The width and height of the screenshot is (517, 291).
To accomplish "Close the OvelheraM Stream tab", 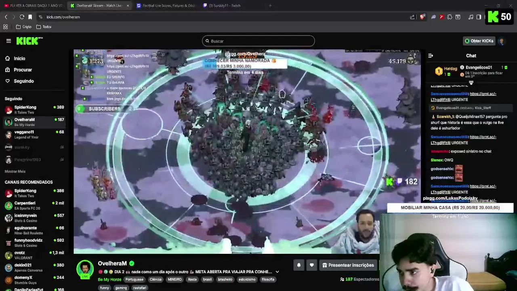I will click(x=128, y=6).
